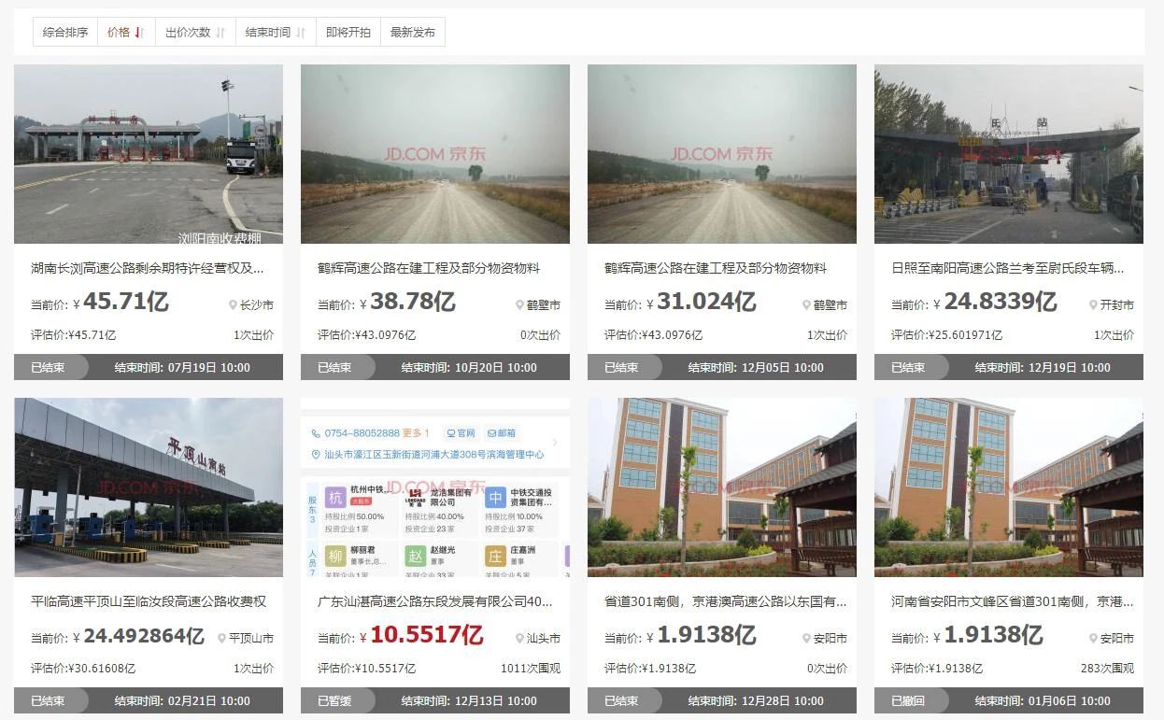The image size is (1164, 720).
Task: Click the 已暂缓 status label
Action: [x=334, y=701]
